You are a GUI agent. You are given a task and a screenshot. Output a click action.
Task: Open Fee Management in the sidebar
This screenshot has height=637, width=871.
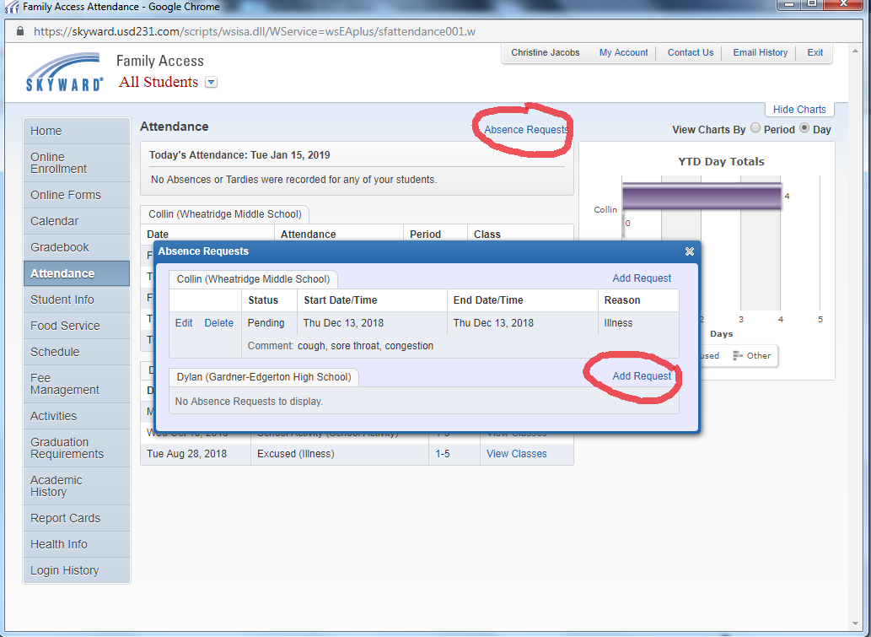coord(77,384)
